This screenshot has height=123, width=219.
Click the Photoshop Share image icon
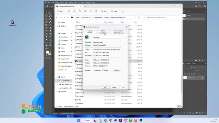(x=205, y=6)
